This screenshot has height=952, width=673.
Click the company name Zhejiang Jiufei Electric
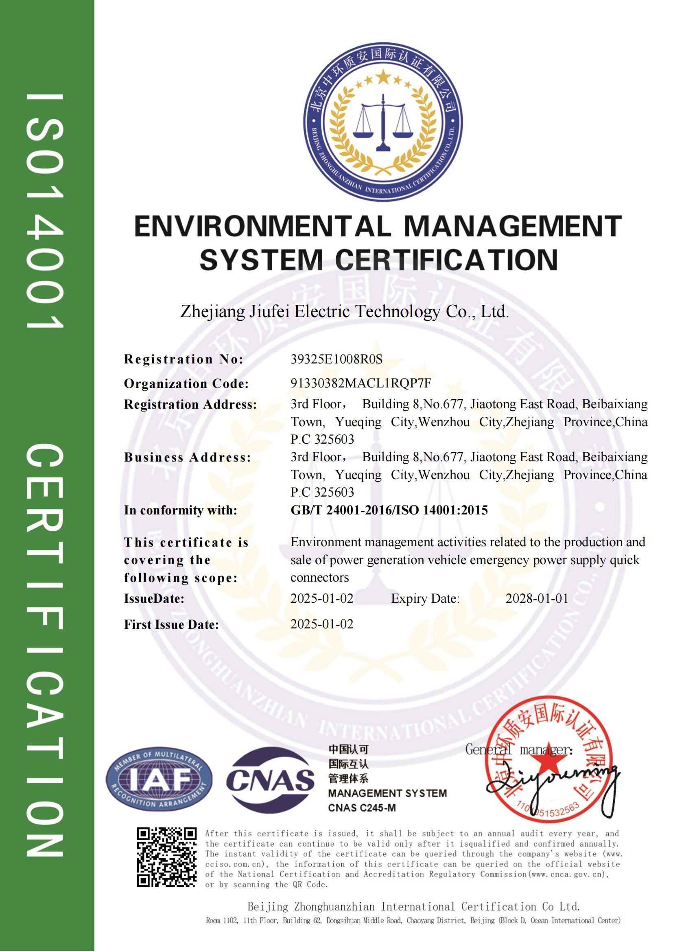(x=344, y=311)
